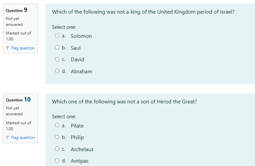Click the 'Question 10' heading

(18, 99)
